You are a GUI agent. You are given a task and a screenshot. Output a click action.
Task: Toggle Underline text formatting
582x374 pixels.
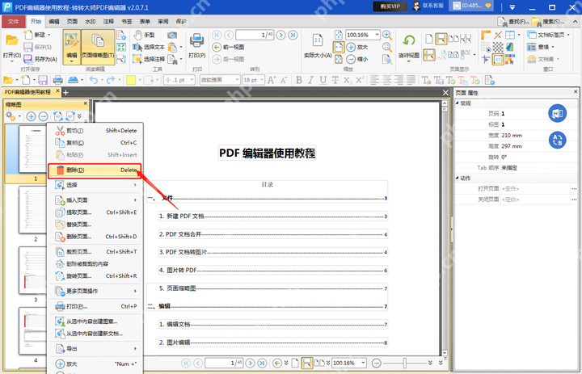323,80
